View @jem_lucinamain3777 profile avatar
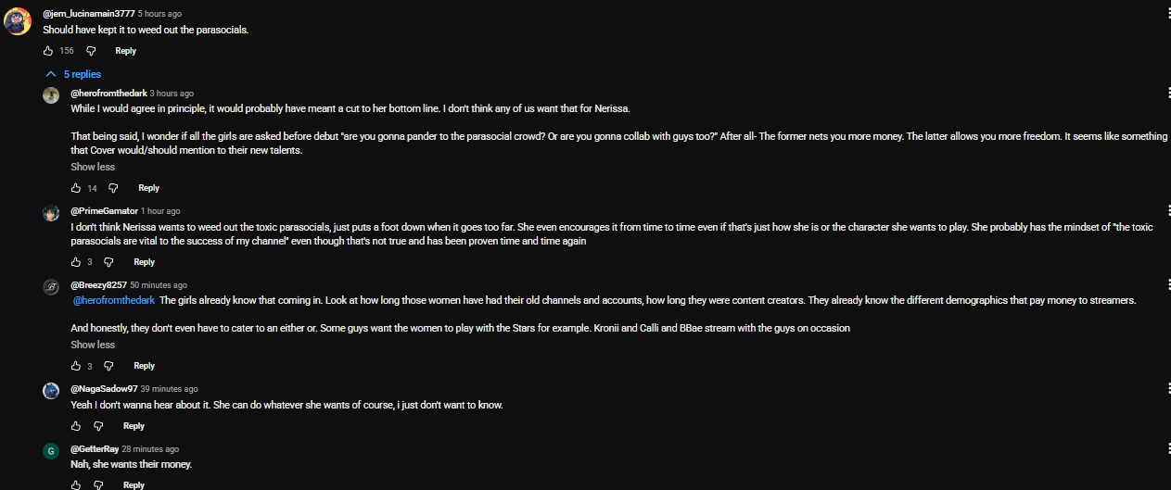The height and width of the screenshot is (490, 1171). point(19,20)
